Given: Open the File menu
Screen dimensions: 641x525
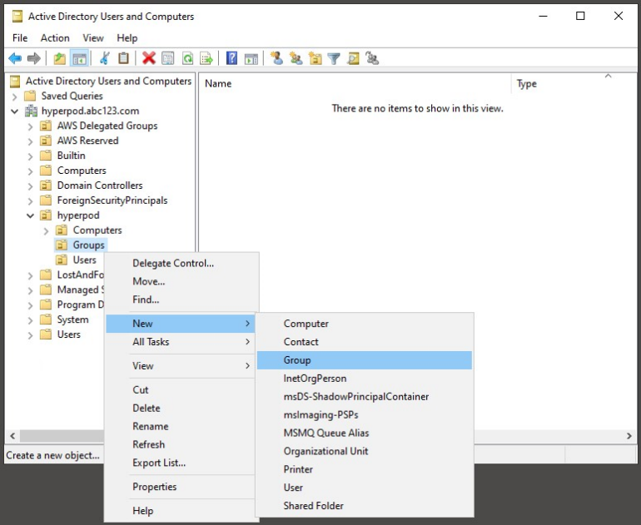Looking at the screenshot, I should (x=20, y=38).
